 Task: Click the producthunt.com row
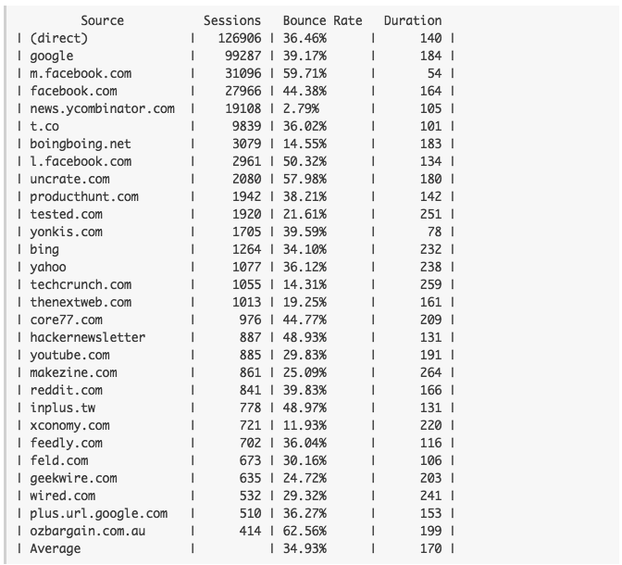coord(236,196)
